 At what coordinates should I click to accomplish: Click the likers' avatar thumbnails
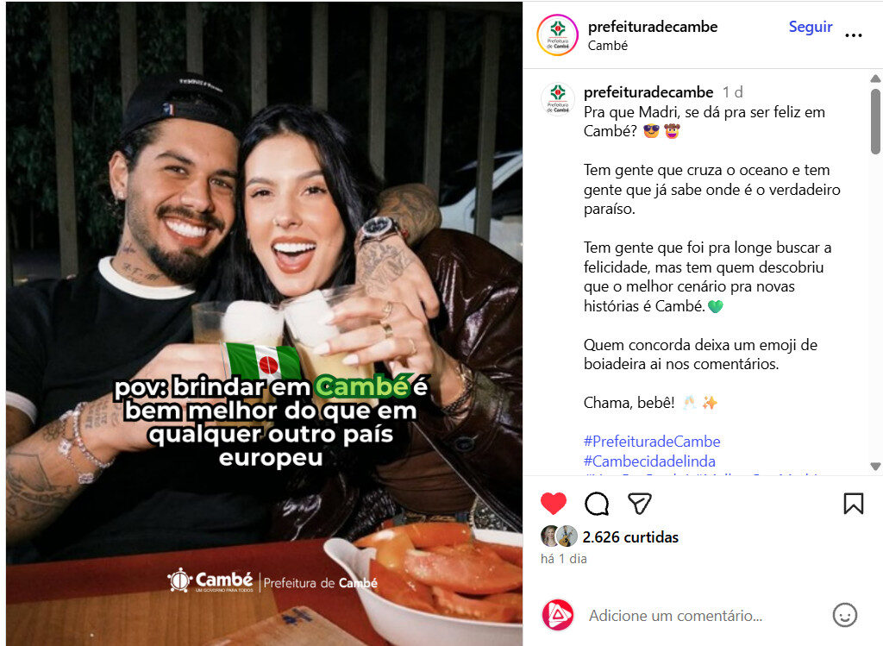(559, 536)
